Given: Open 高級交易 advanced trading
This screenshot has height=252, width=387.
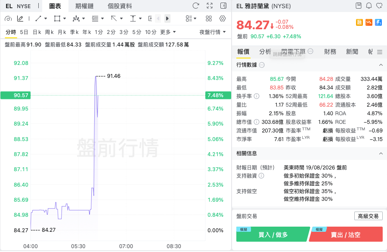Looking at the screenshot, I should coord(368,216).
